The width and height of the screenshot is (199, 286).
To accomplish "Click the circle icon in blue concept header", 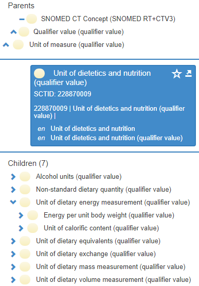I will click(x=39, y=73).
